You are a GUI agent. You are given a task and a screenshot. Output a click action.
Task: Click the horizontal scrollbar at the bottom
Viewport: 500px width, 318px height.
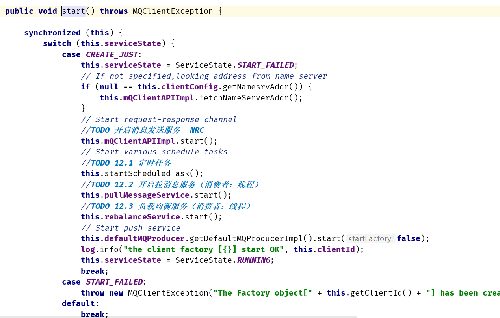coord(178,316)
